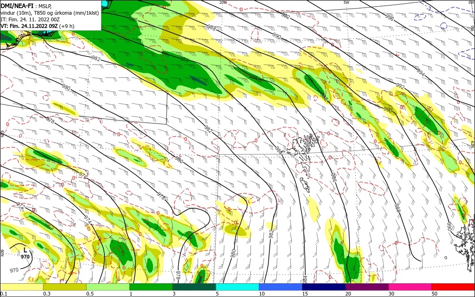Click the 996 isobar label

[389, 18]
